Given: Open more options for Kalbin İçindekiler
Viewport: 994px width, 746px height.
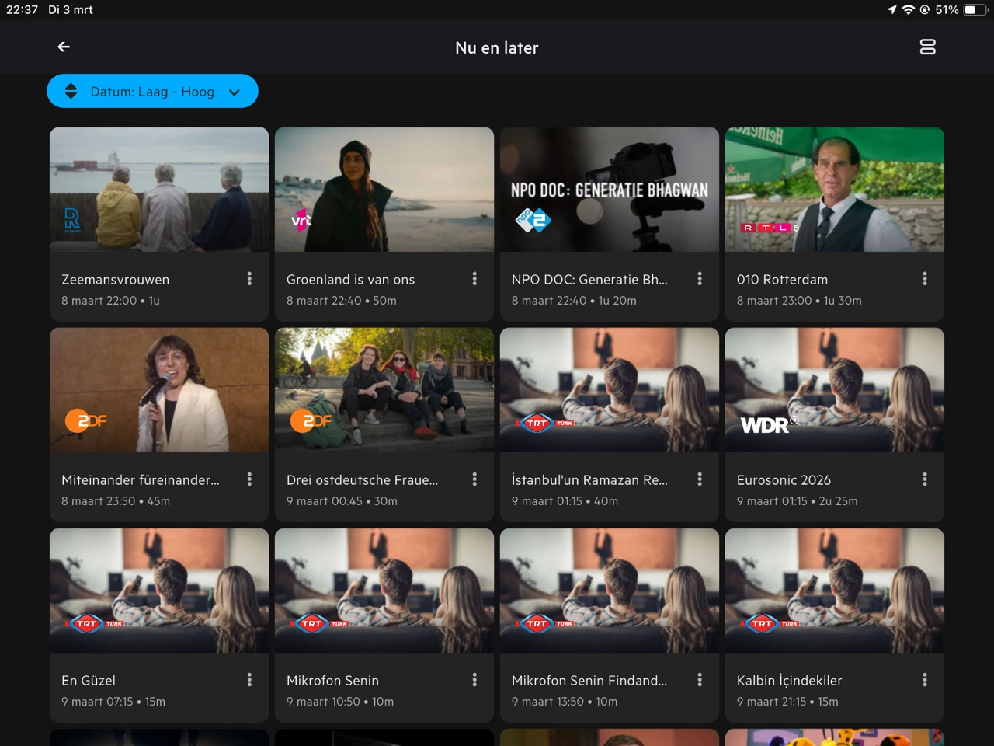Looking at the screenshot, I should pyautogui.click(x=925, y=680).
